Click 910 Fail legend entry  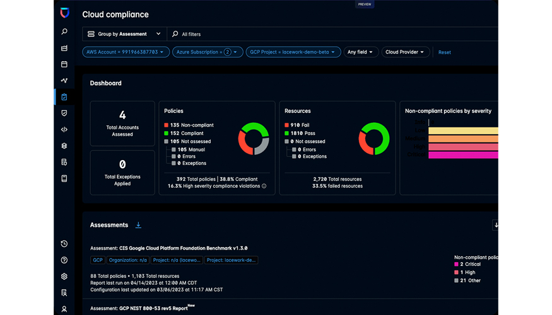tap(297, 125)
